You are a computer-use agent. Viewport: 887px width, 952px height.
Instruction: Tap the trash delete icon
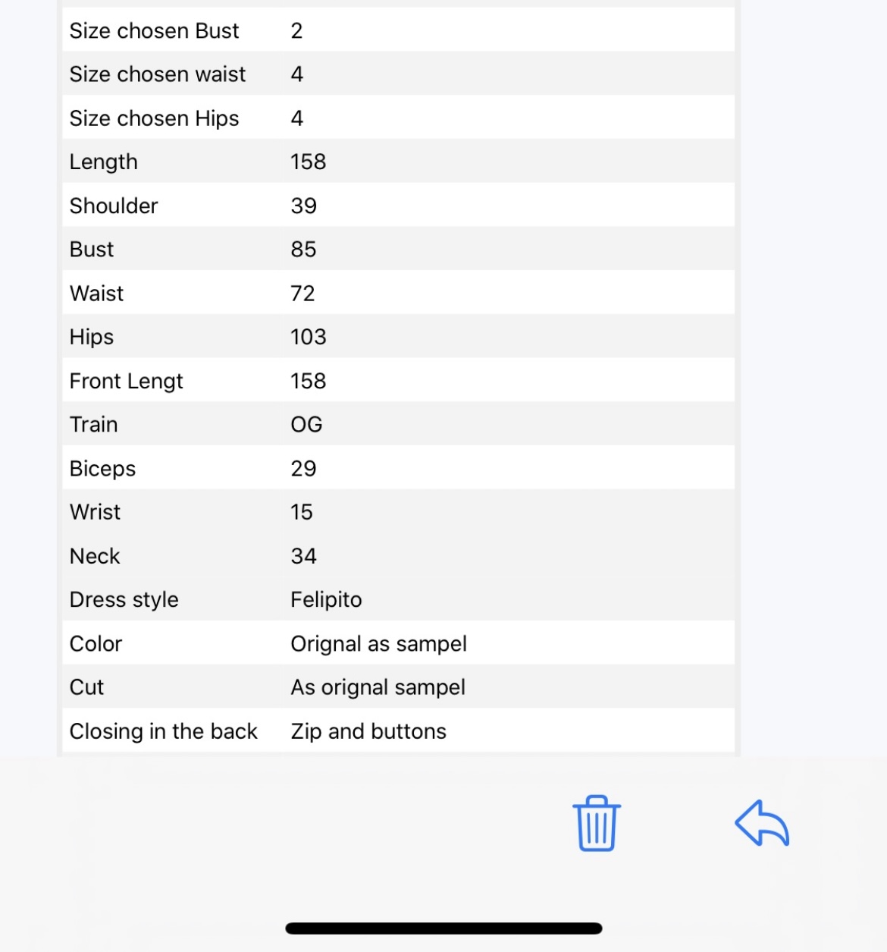click(597, 823)
